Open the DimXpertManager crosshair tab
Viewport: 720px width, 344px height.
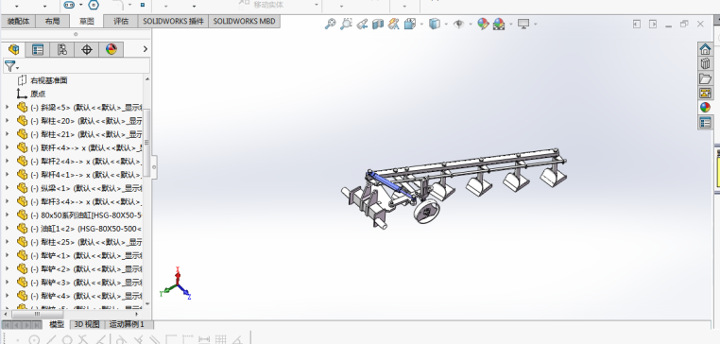click(87, 49)
